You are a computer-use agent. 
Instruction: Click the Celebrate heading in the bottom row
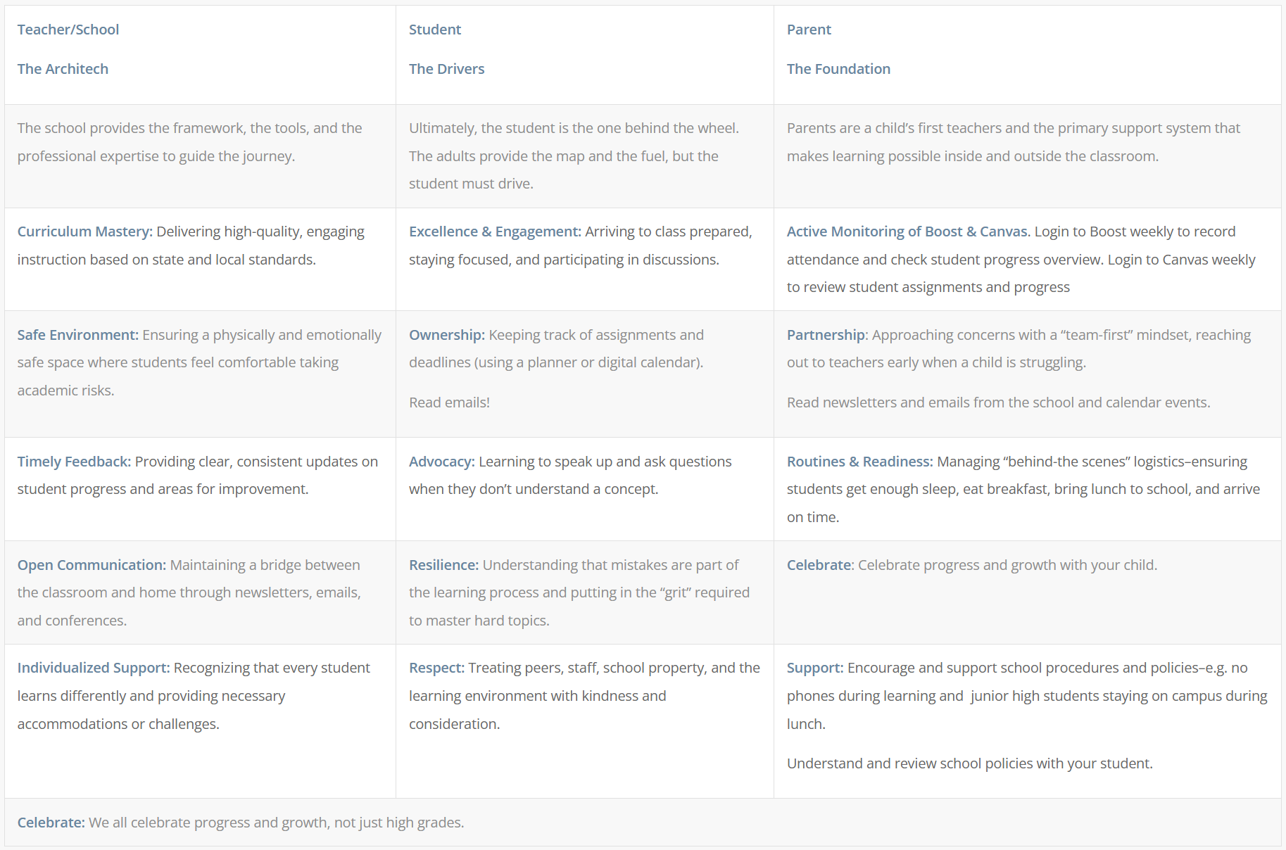51,823
